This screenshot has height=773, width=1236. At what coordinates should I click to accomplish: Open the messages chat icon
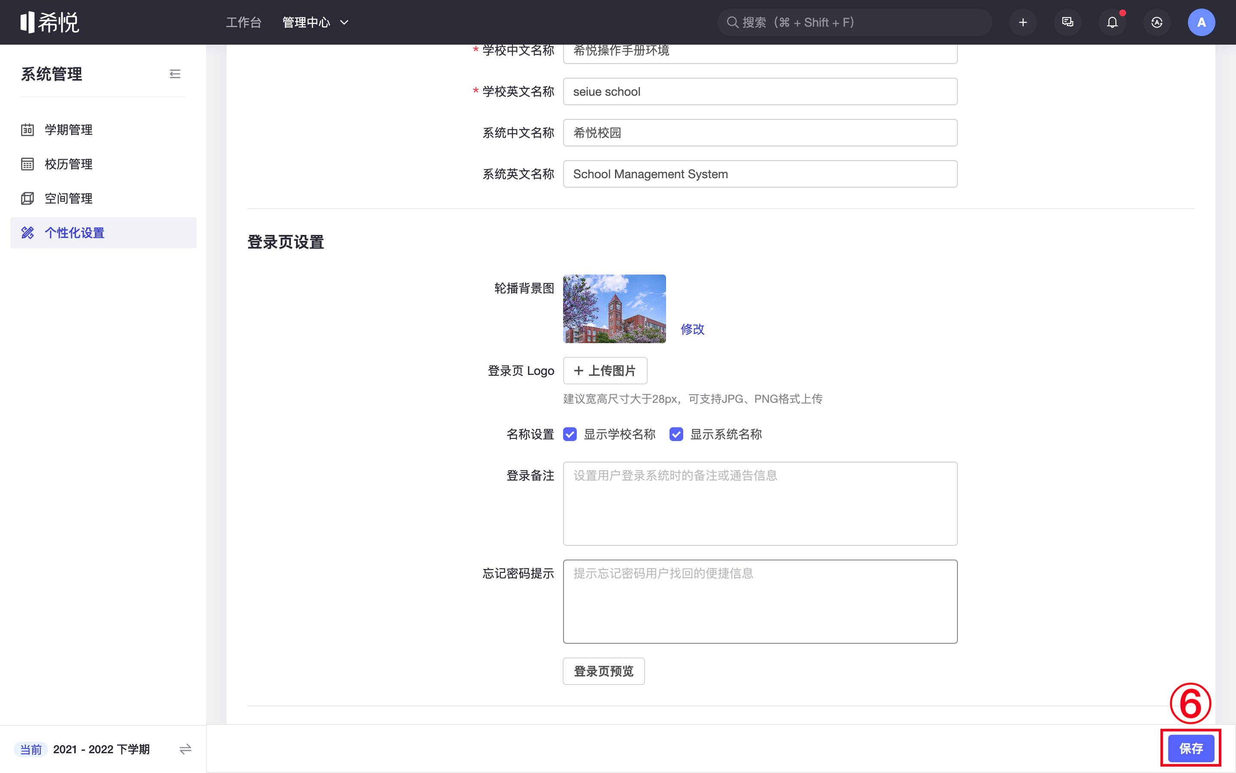pos(1067,22)
